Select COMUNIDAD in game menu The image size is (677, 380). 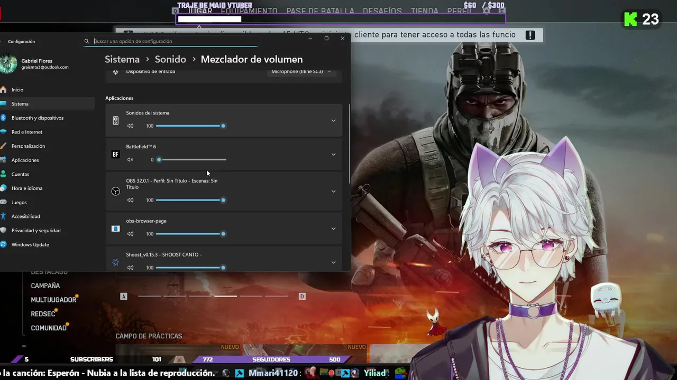click(49, 328)
